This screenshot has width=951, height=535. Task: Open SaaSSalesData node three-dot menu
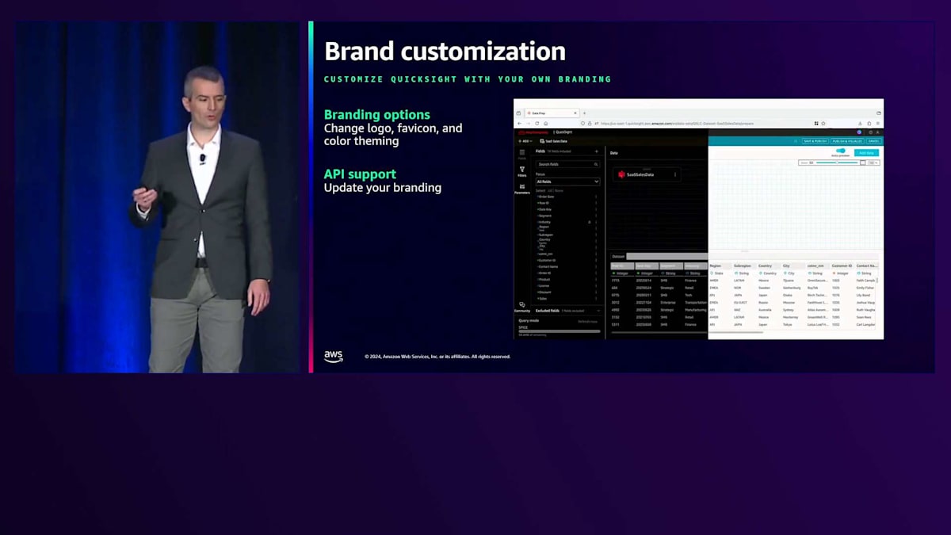pyautogui.click(x=675, y=174)
